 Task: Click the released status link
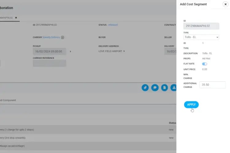point(113,25)
